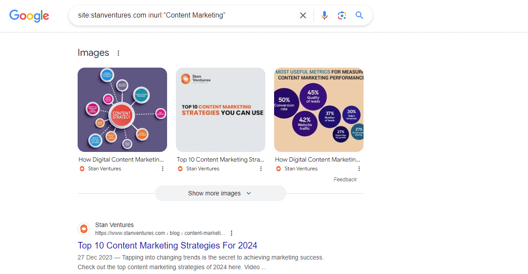Viewport: 528px width, 274px height.
Task: Open Google Lens image search icon
Action: 342,16
